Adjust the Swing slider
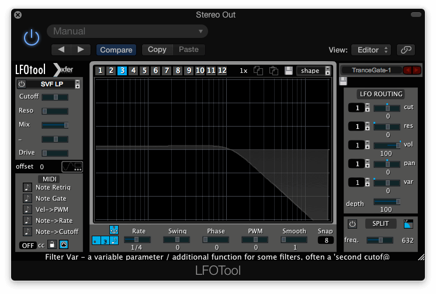This screenshot has width=436, height=294. pyautogui.click(x=177, y=240)
